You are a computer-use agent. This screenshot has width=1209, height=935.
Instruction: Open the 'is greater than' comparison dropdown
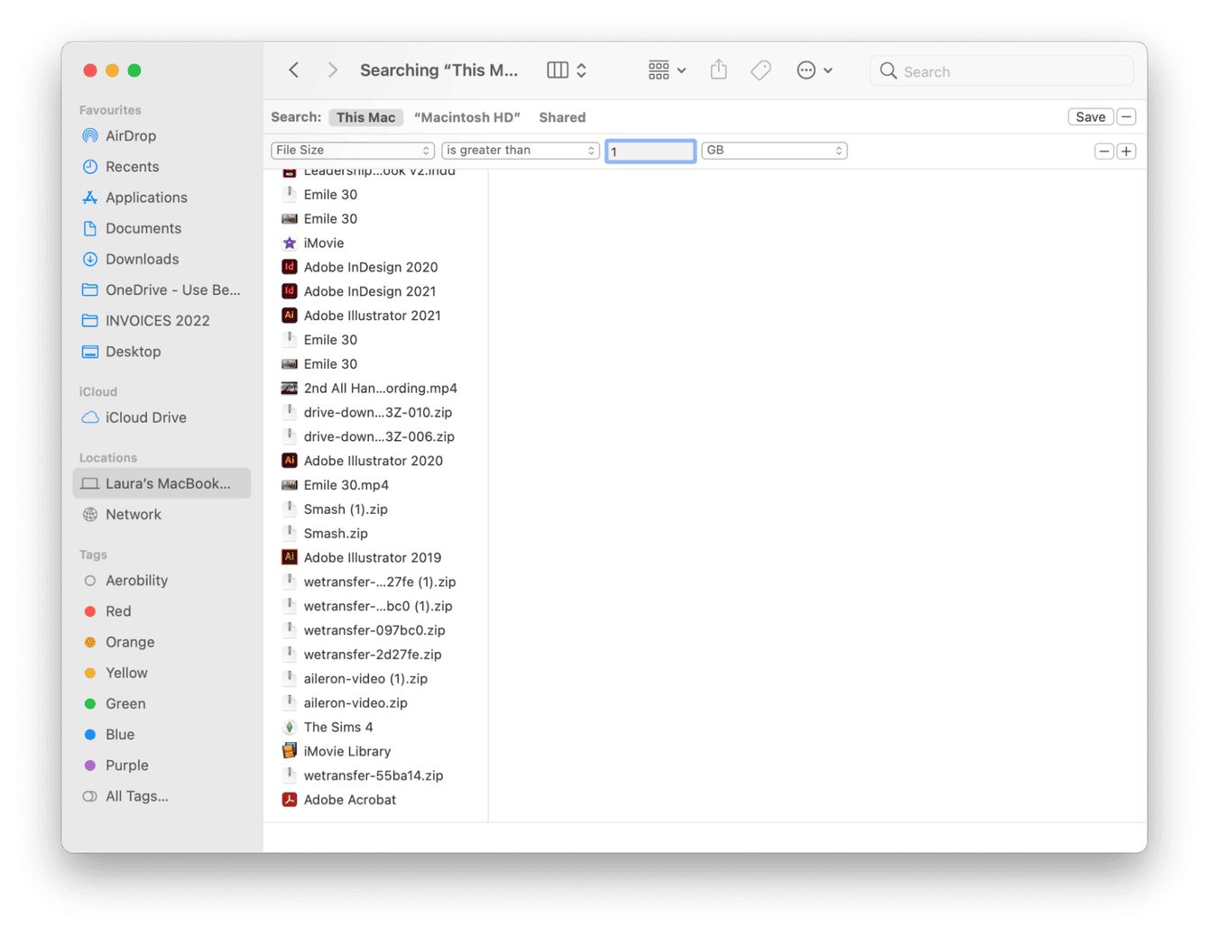pyautogui.click(x=521, y=150)
